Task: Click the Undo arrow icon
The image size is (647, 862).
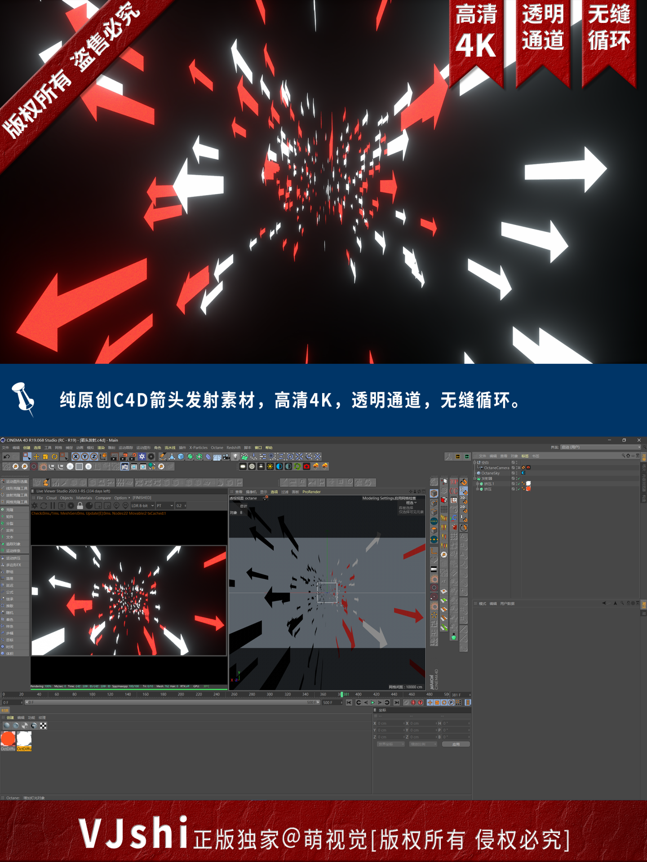Action: click(6, 456)
